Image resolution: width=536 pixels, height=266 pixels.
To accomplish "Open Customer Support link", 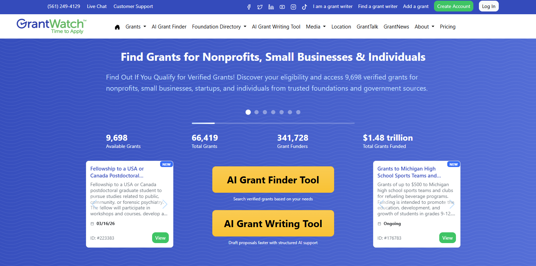I will (133, 6).
